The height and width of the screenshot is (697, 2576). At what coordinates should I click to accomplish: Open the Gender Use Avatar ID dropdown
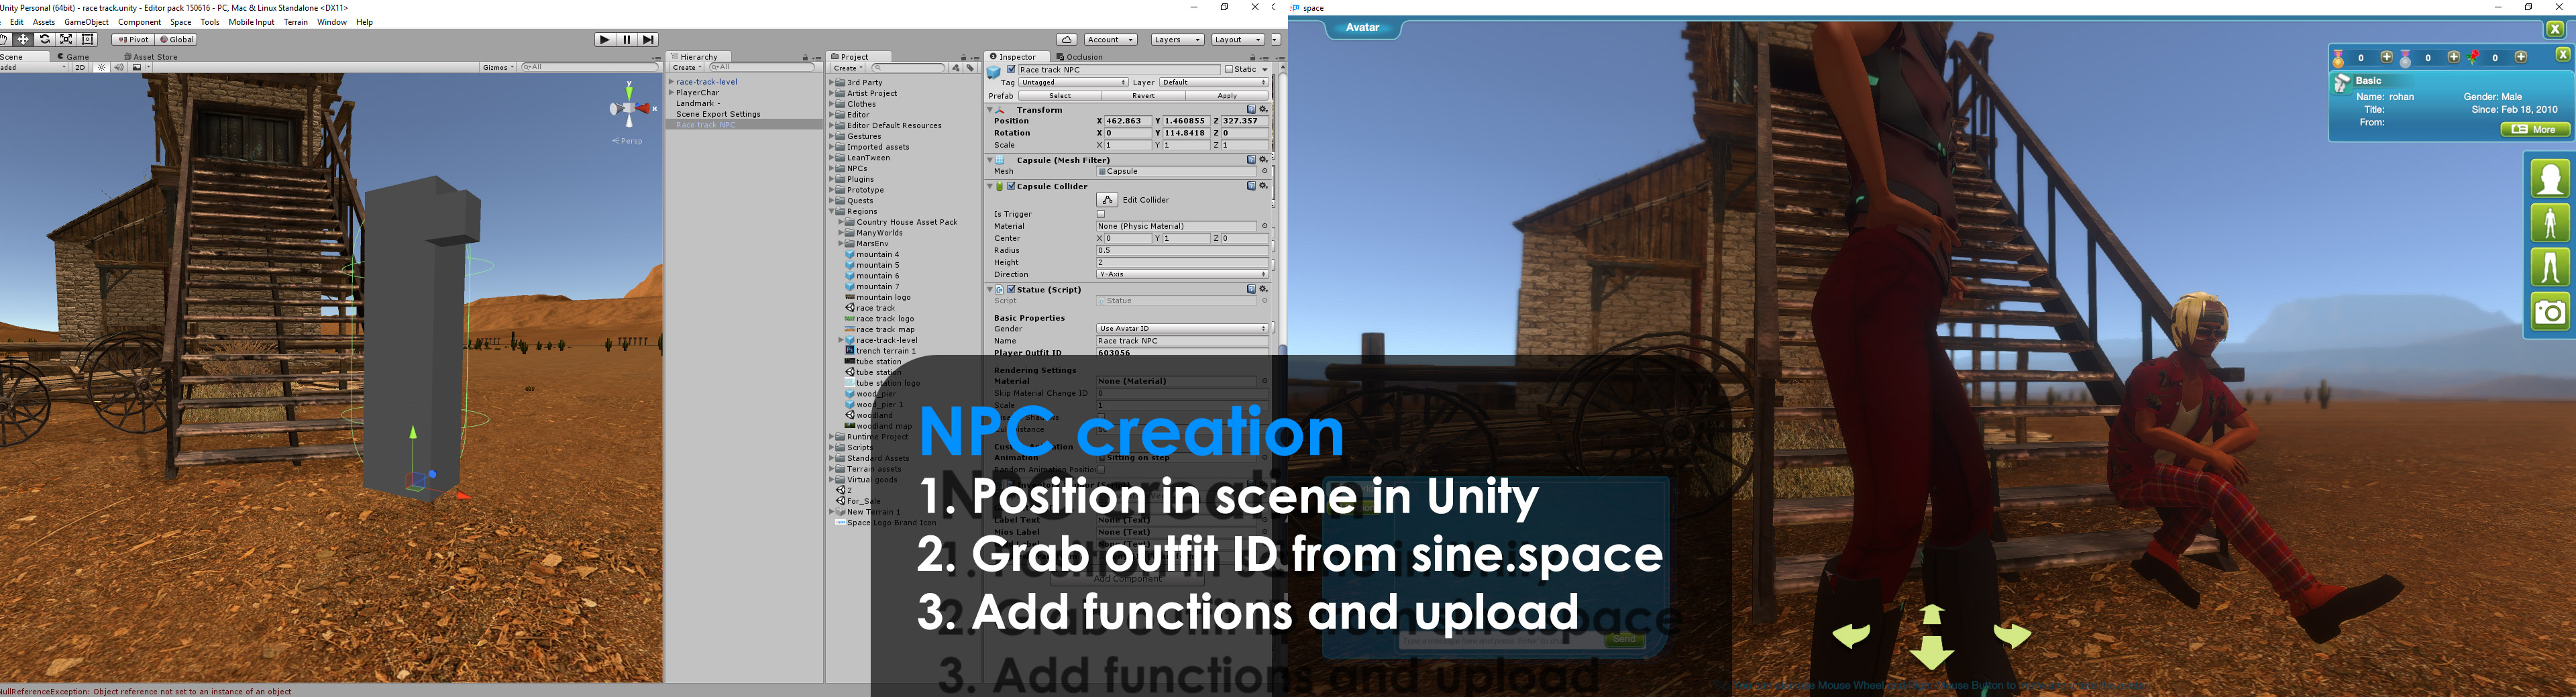click(1182, 329)
